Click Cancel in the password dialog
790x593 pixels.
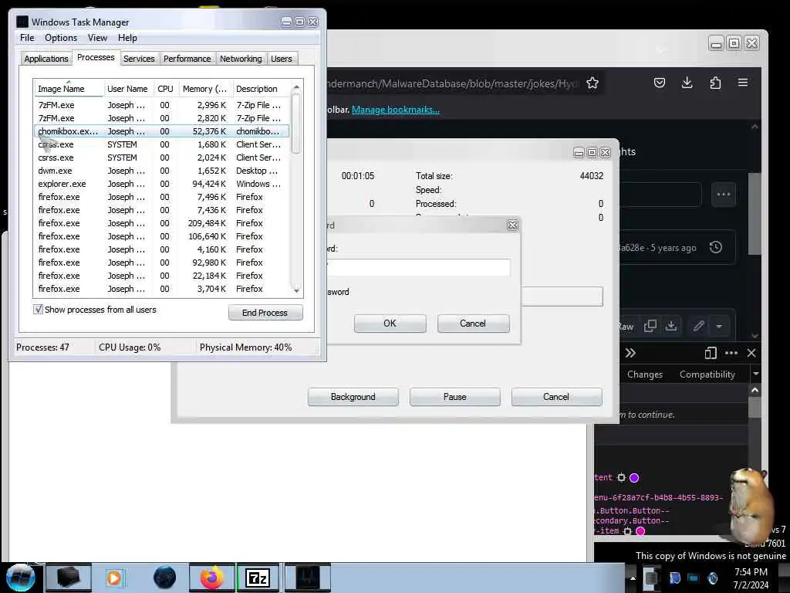473,324
